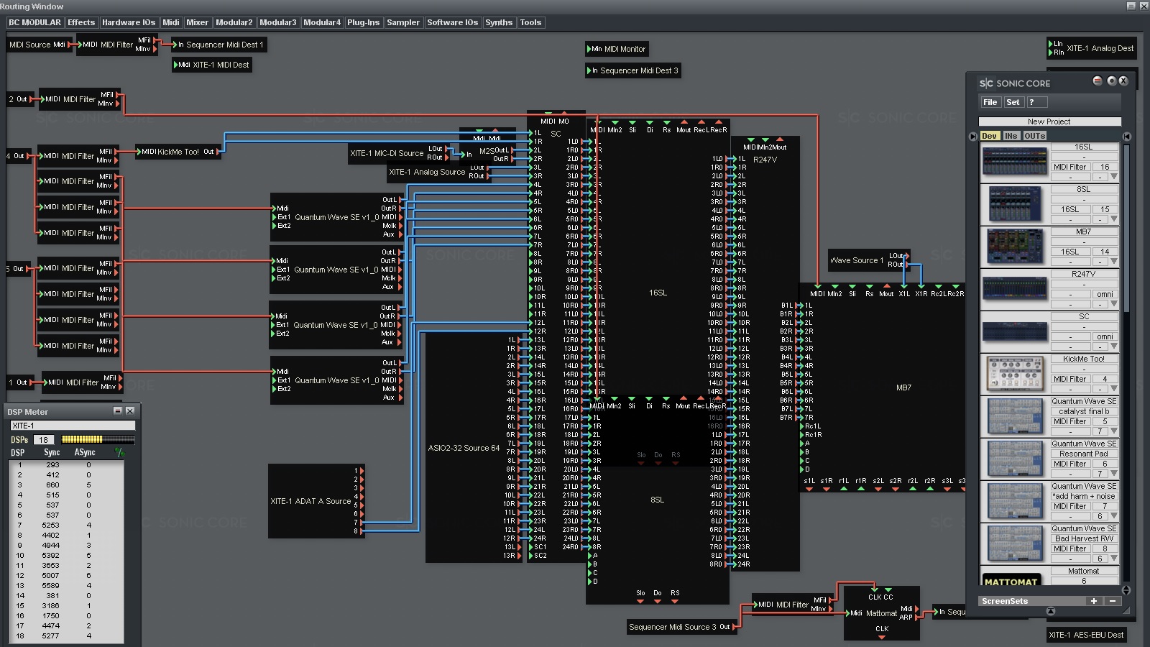The width and height of the screenshot is (1150, 647).
Task: Click the Mattomat device logo
Action: click(x=1011, y=580)
